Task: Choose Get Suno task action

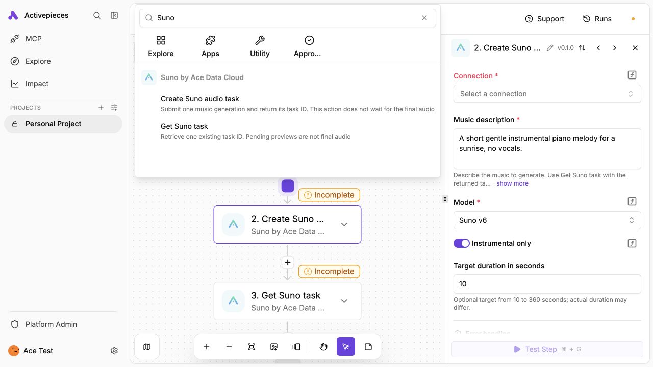Action: 288,131
